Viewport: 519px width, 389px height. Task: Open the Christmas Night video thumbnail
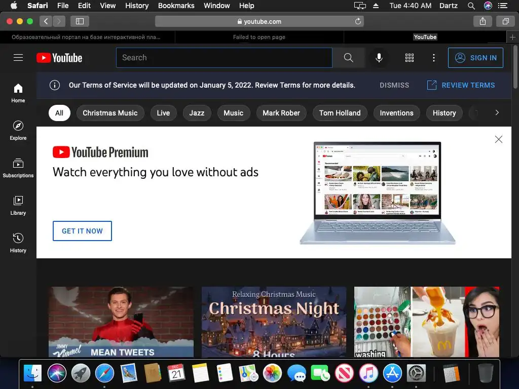coord(274,322)
